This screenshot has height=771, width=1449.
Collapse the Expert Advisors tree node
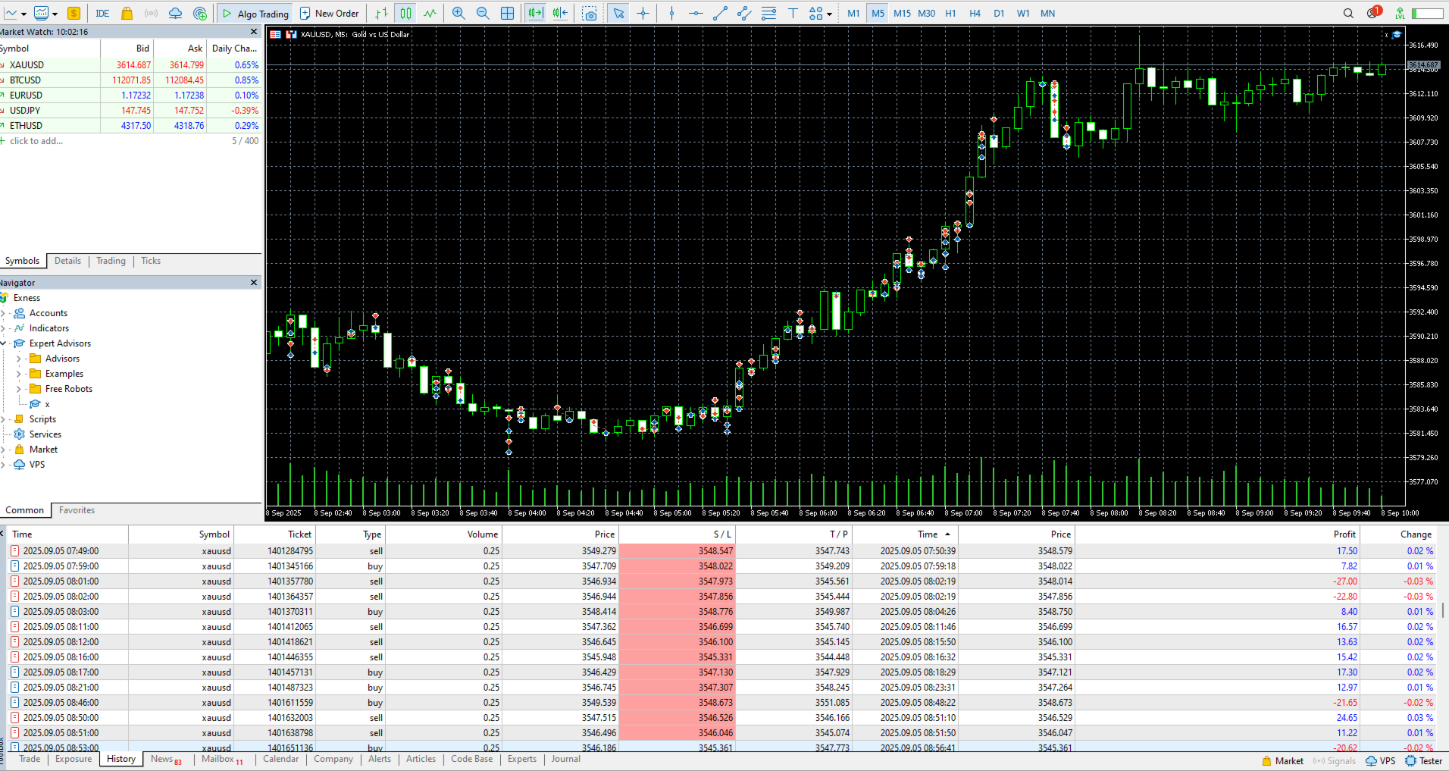point(3,343)
